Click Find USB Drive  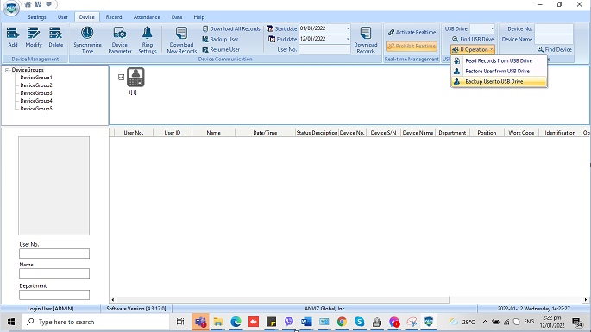pyautogui.click(x=473, y=39)
